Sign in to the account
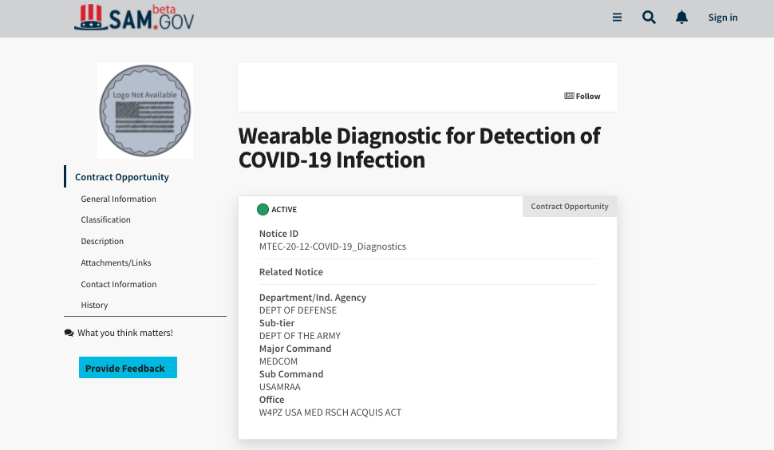This screenshot has width=774, height=450. (723, 18)
